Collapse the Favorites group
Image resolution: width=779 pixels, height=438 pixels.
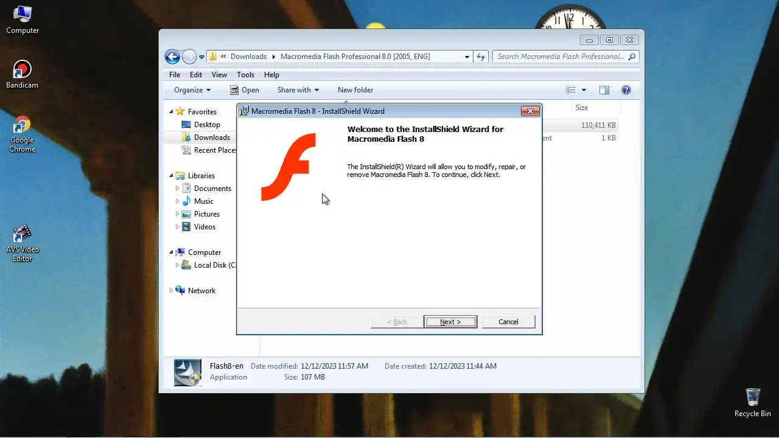coord(171,111)
